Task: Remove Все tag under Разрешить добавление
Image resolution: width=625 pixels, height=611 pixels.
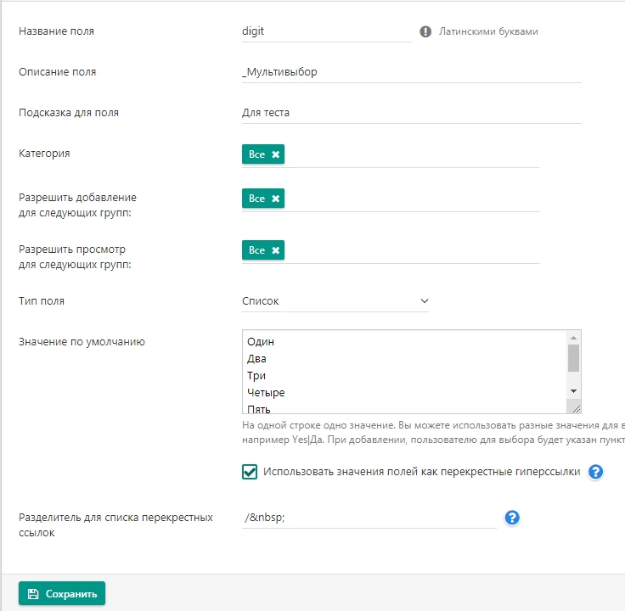Action: pyautogui.click(x=275, y=199)
